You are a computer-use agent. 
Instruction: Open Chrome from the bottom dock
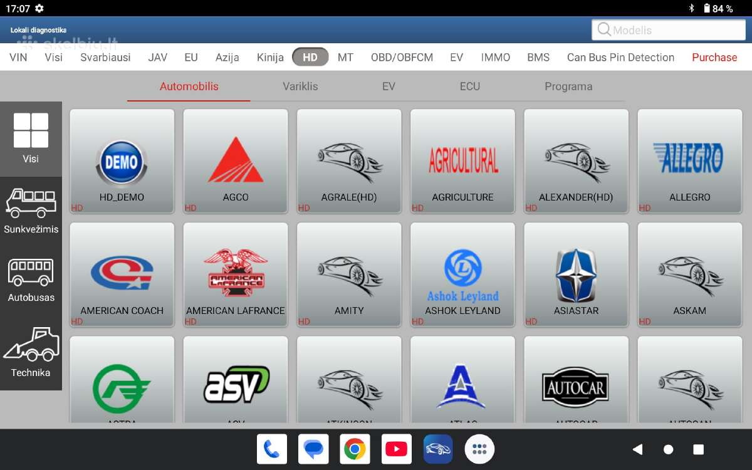[x=355, y=449]
